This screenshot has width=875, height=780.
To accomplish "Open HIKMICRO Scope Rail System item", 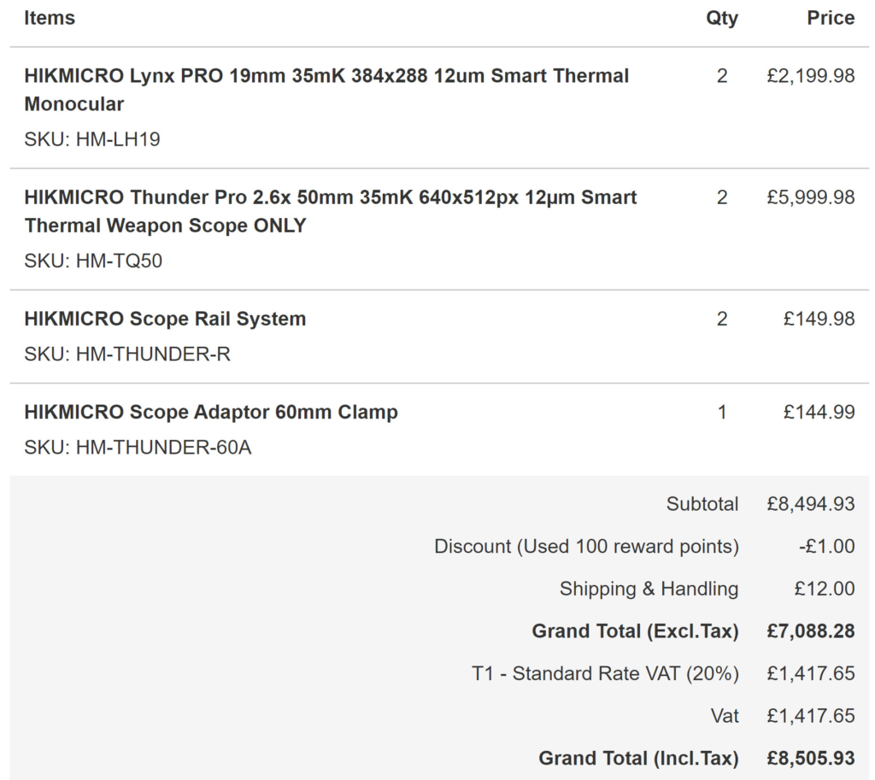I will [x=165, y=319].
